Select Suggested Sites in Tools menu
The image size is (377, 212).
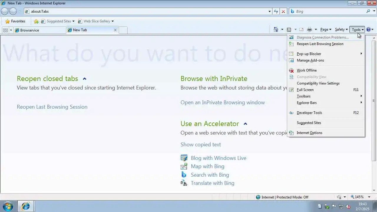point(326,123)
